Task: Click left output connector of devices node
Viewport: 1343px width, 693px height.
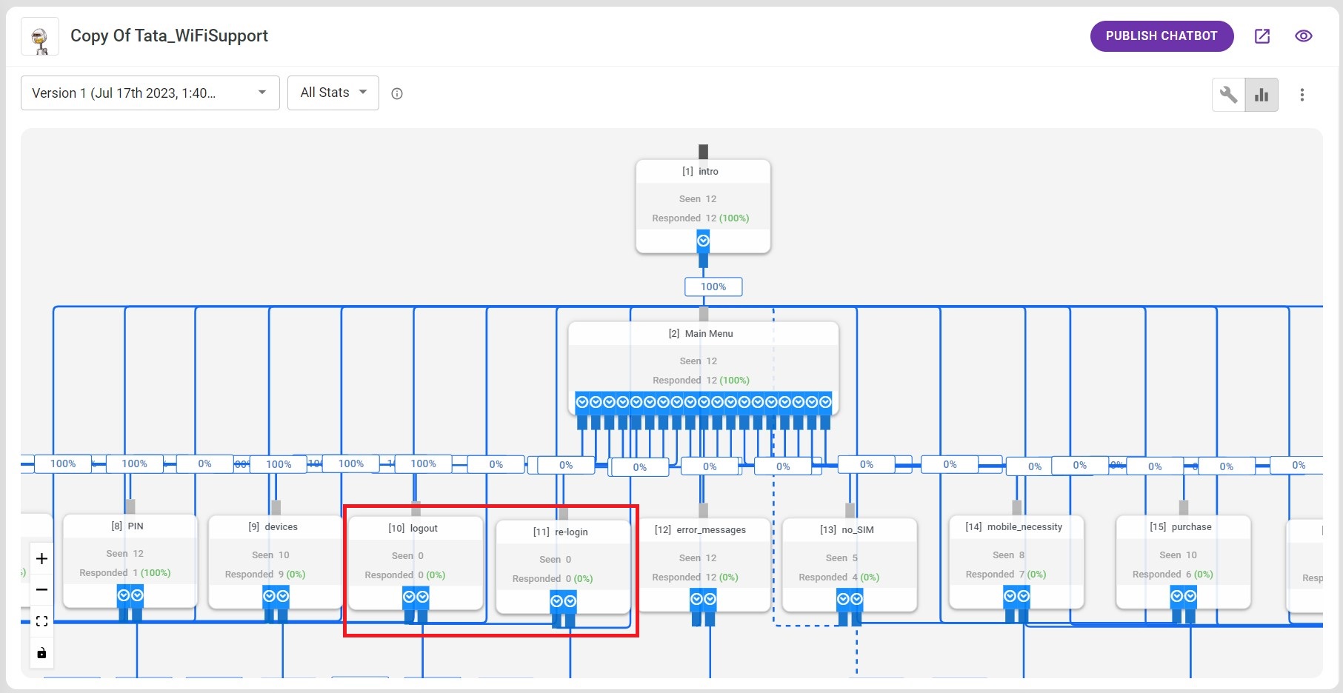Action: (x=269, y=596)
